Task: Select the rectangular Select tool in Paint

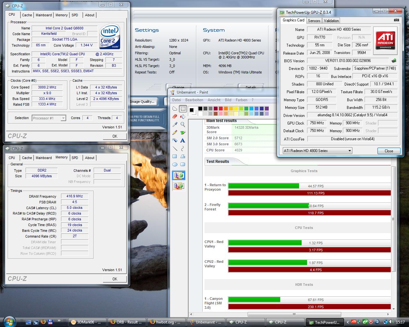Action: pos(182,109)
